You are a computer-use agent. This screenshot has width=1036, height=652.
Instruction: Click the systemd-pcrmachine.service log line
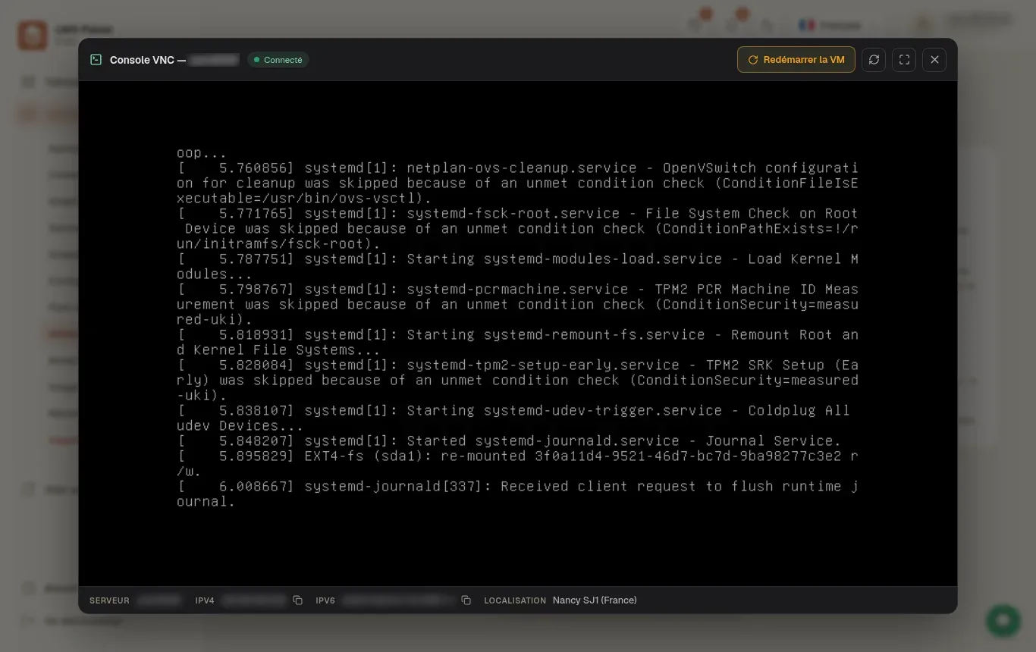[x=517, y=304]
